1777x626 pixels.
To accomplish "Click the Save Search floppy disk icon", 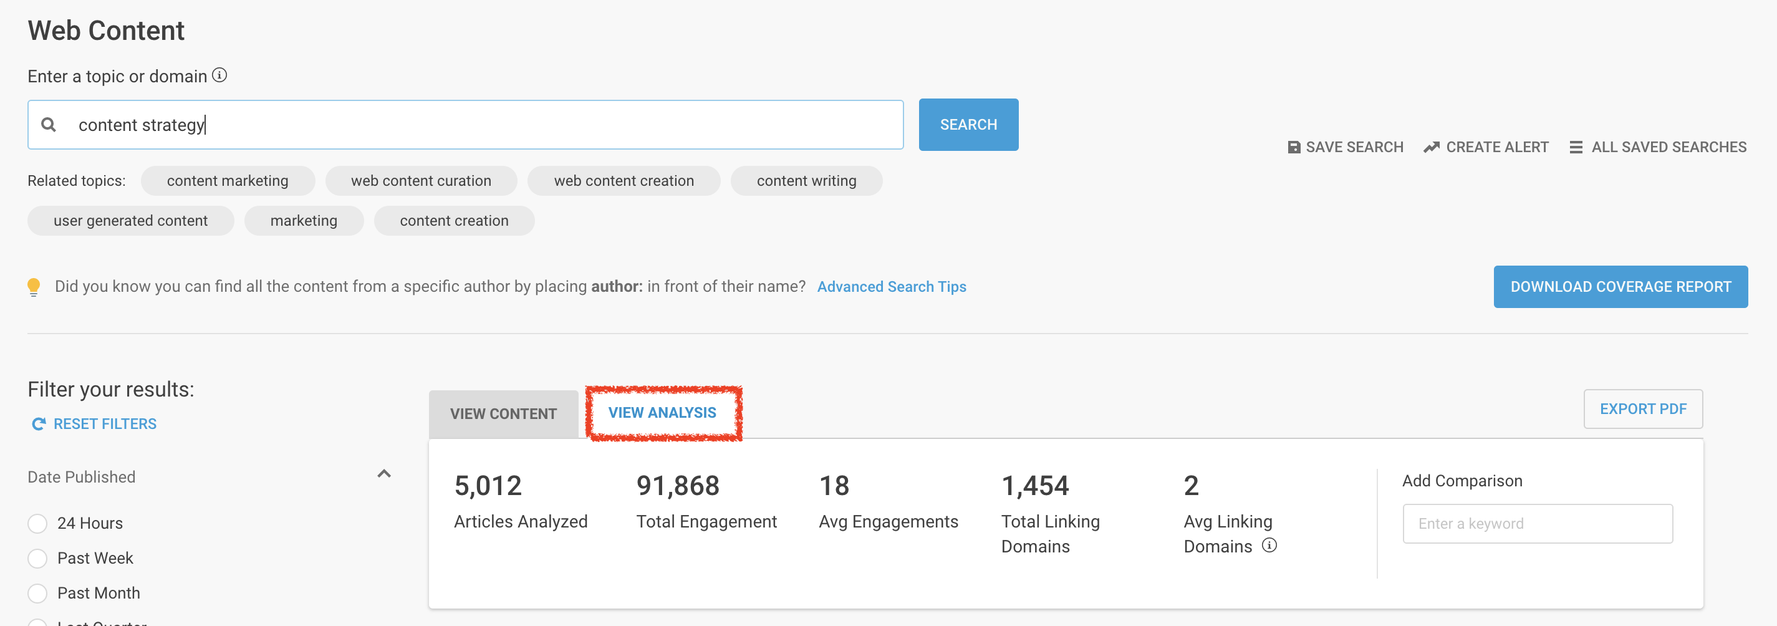I will pyautogui.click(x=1293, y=147).
